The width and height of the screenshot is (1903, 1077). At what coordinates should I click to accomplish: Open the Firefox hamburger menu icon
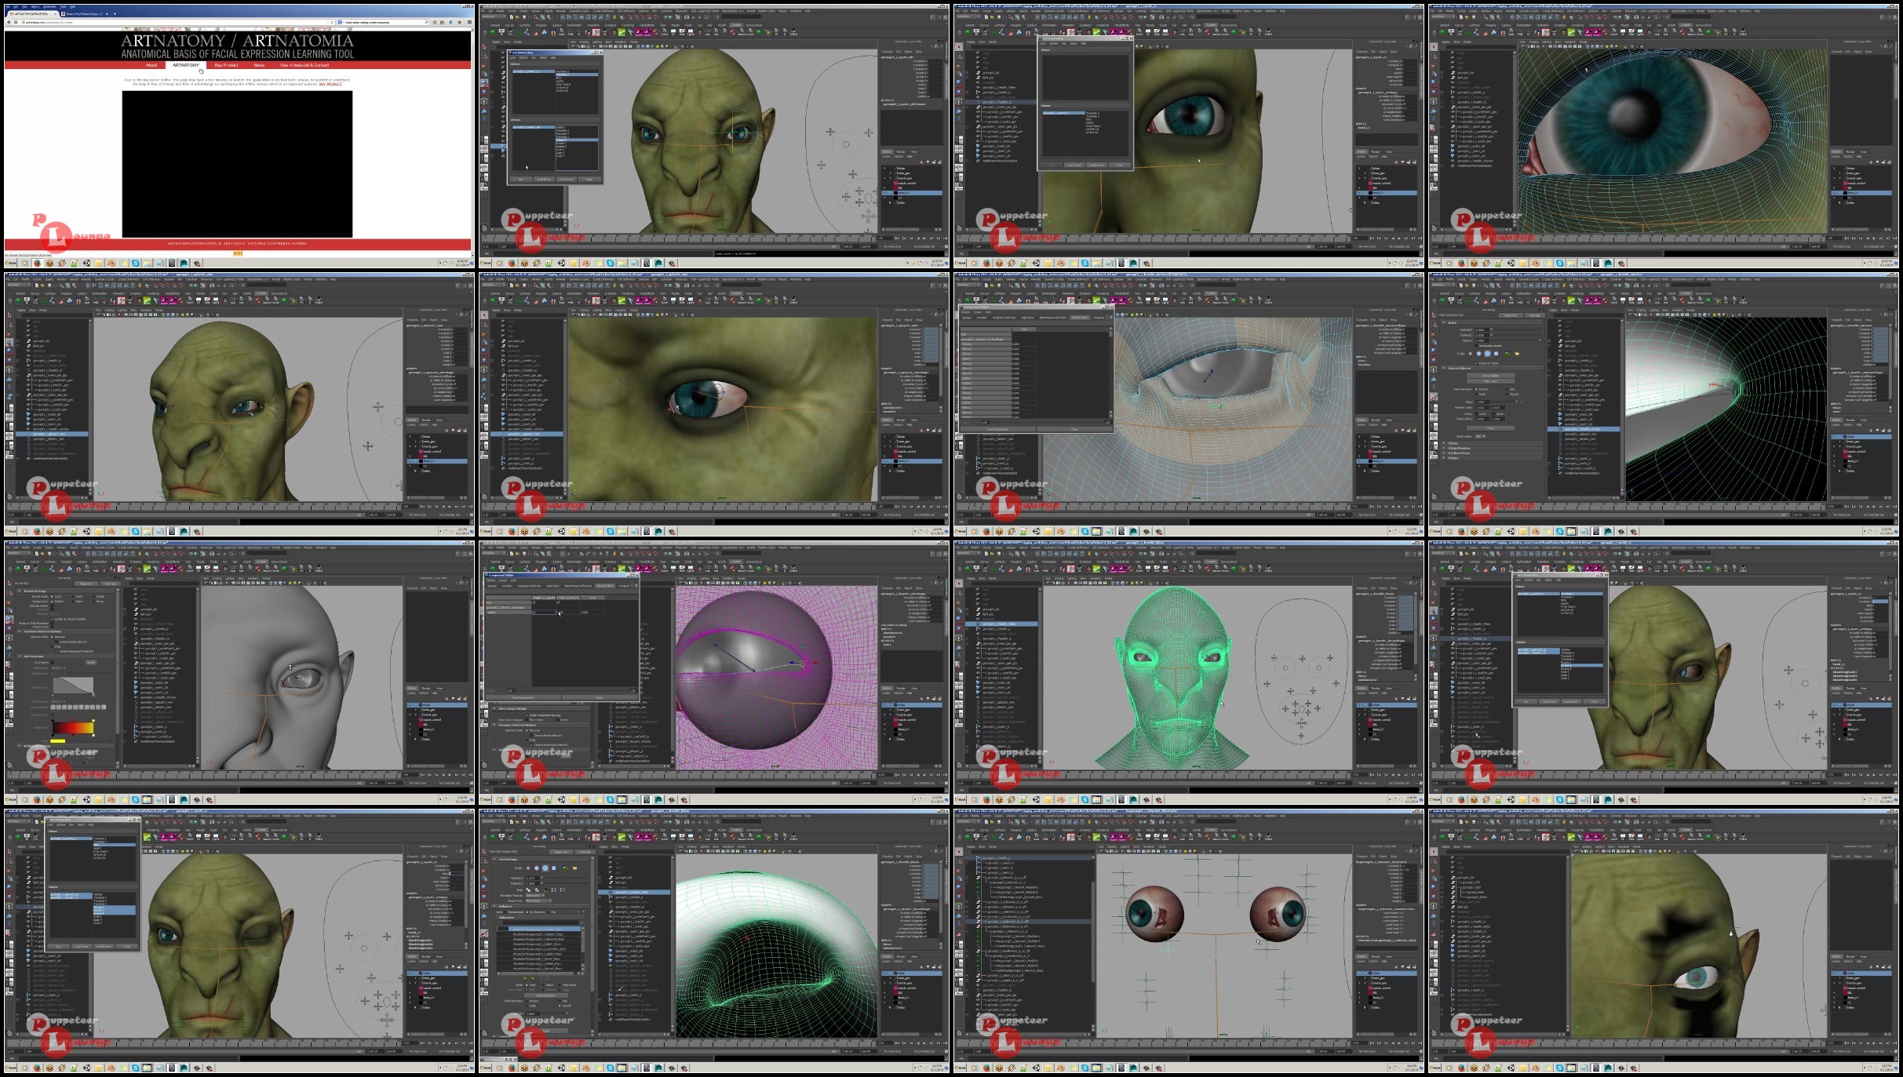tap(469, 22)
